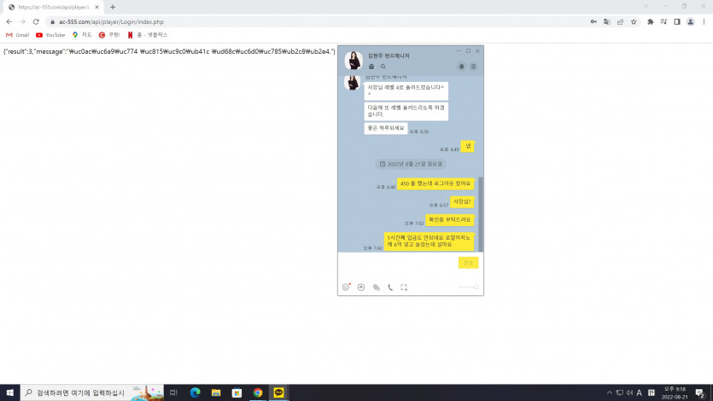Click the chat header profile picture
Screen dimensions: 713x401
click(354, 60)
